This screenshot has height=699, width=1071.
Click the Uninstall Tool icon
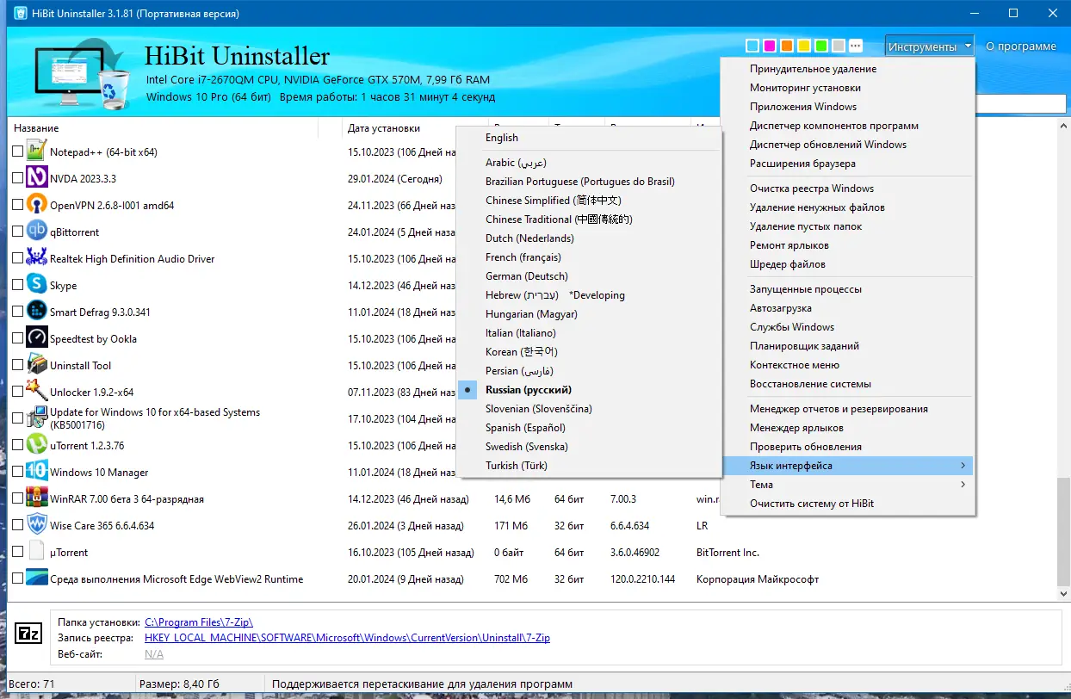coord(36,365)
